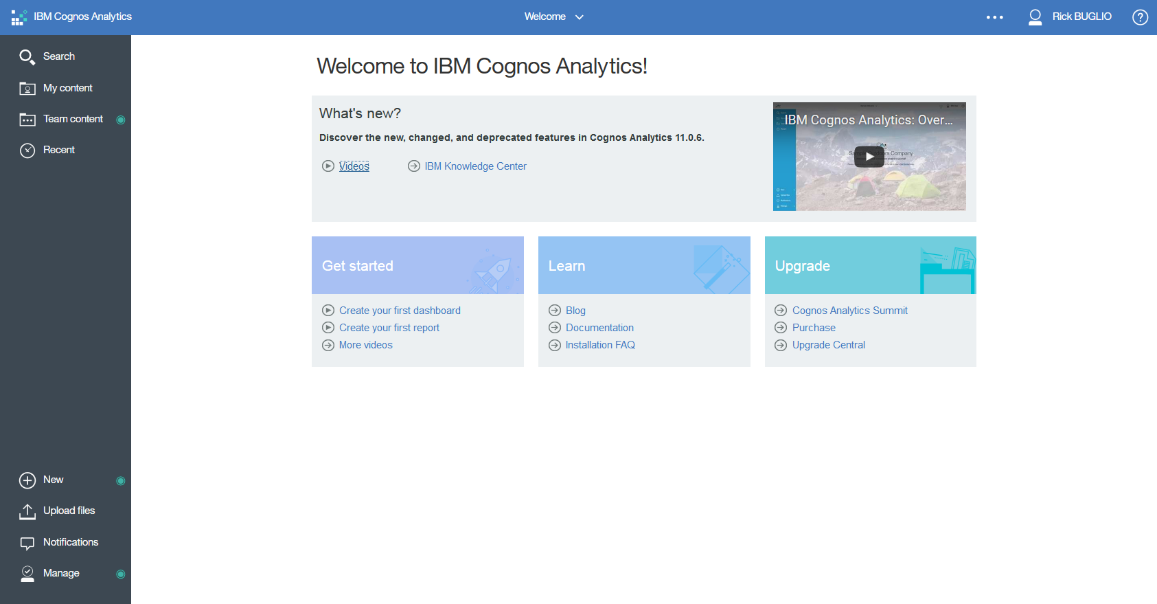The height and width of the screenshot is (604, 1157).
Task: Click the overview video title text
Action: click(x=869, y=120)
